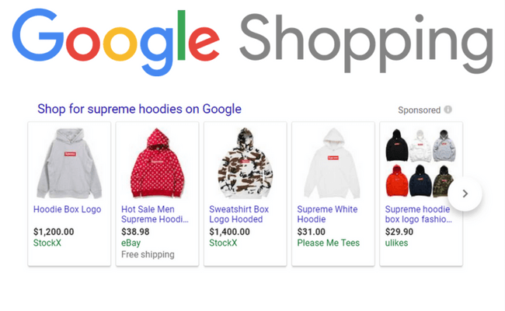
Task: Open the white Supreme hoodie image
Action: pos(333,163)
